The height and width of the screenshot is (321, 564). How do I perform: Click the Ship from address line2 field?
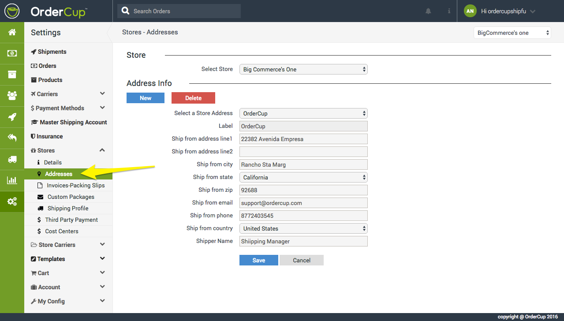pyautogui.click(x=303, y=152)
